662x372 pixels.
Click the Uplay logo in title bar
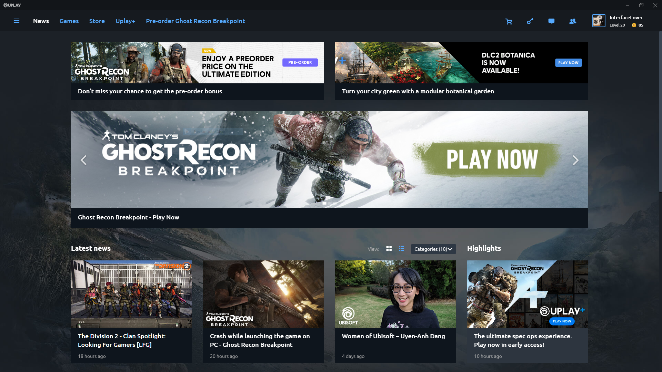pos(12,5)
